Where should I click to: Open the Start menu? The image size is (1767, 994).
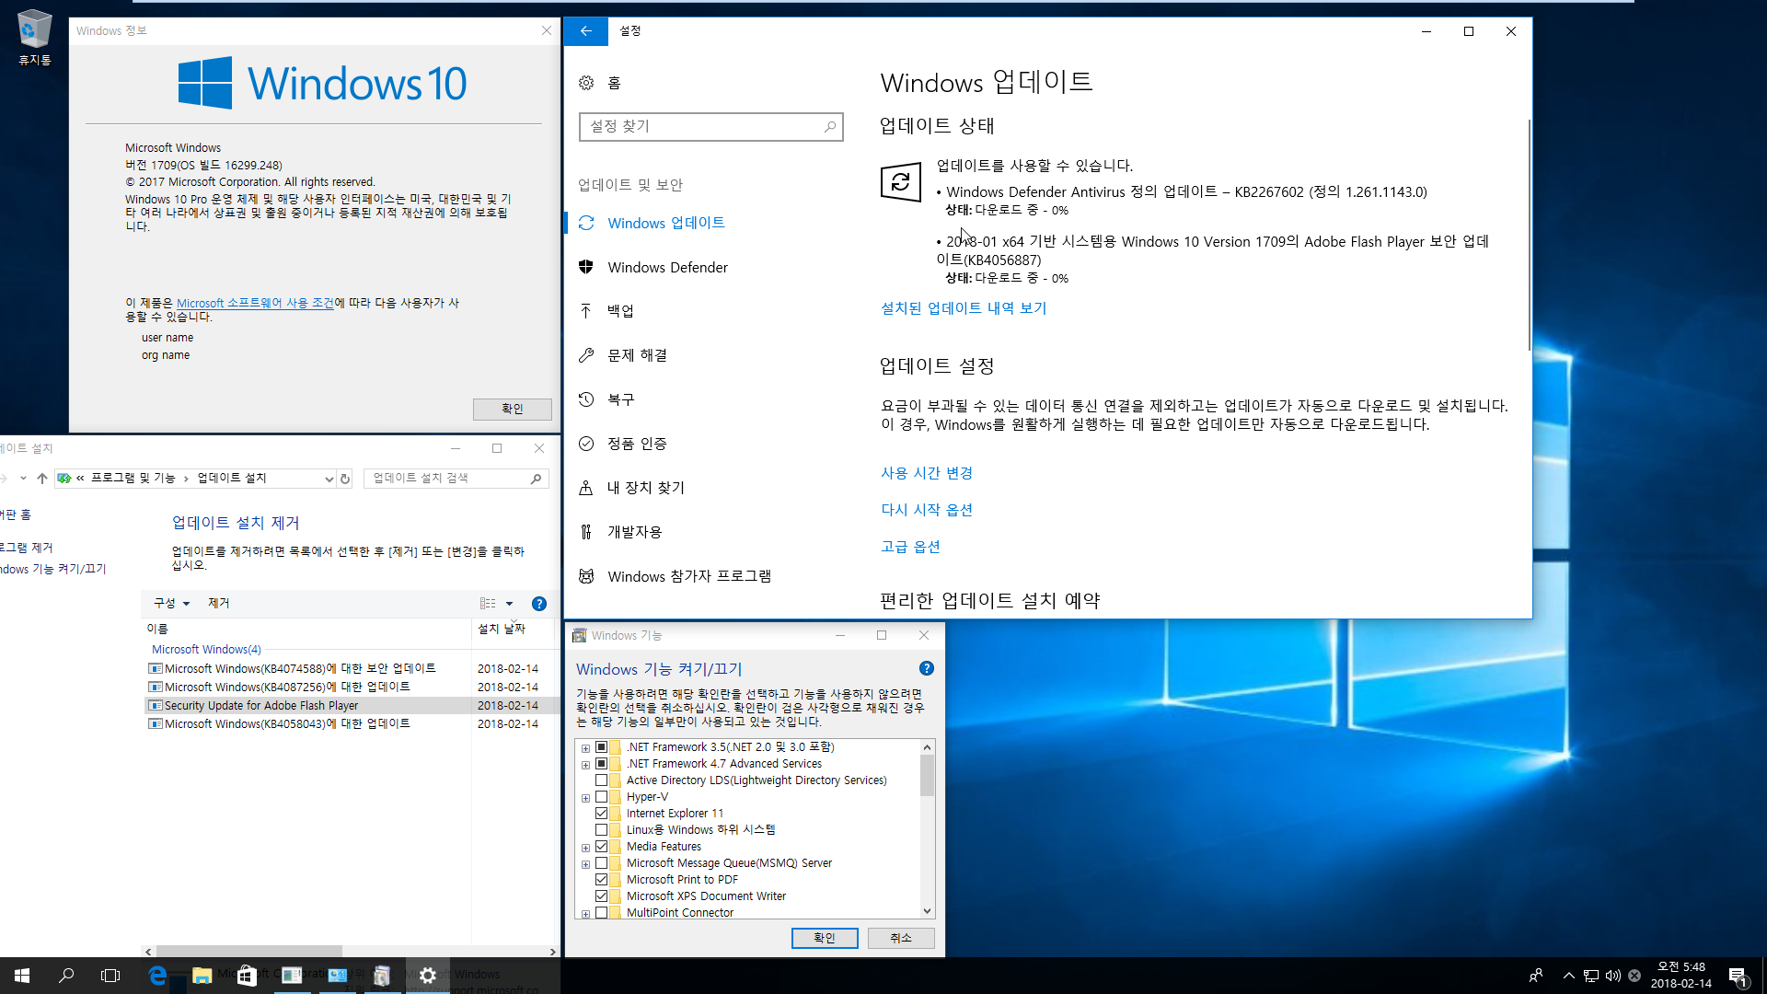point(22,976)
